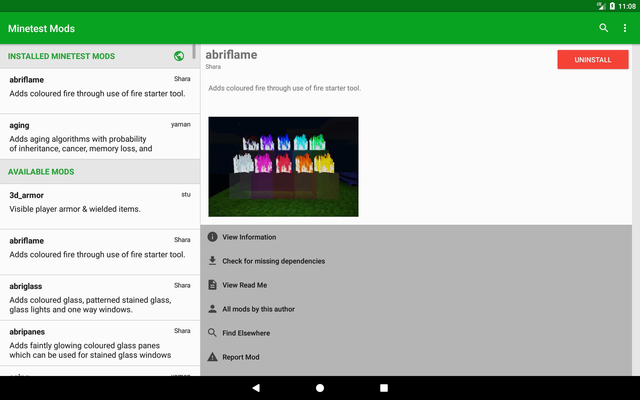
Task: Click the abriflame title in detail pane
Action: click(x=231, y=55)
